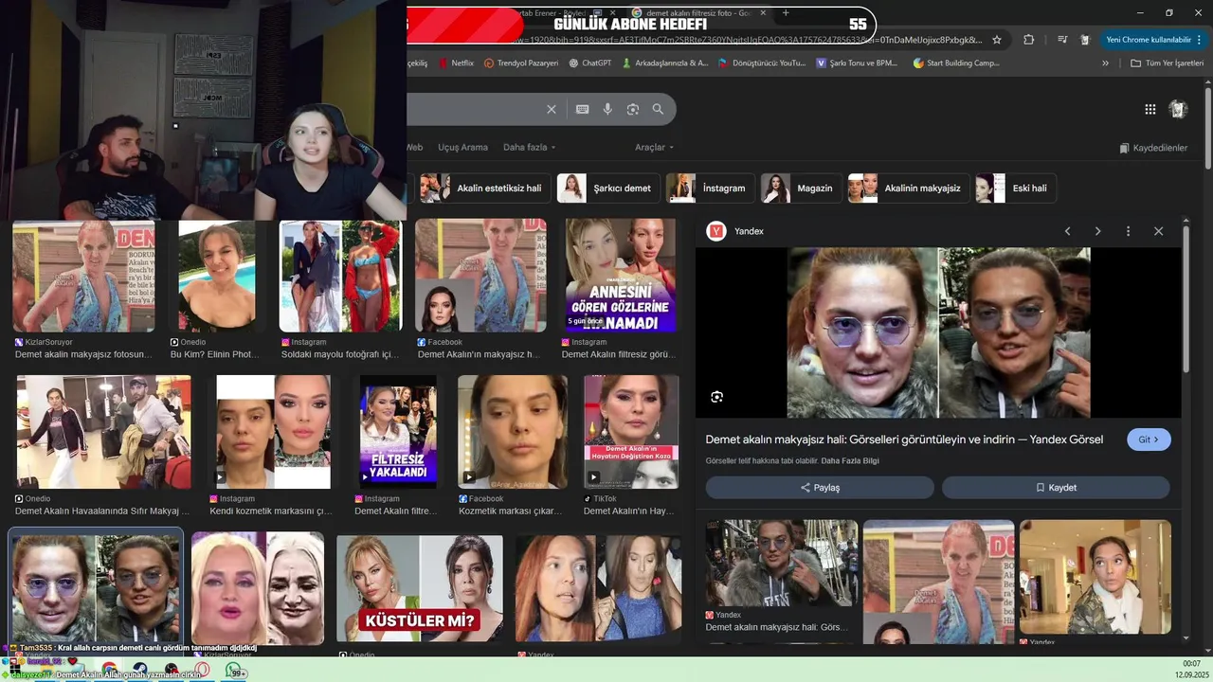Open ChatGPT bookmark
The image size is (1213, 682).
(590, 63)
